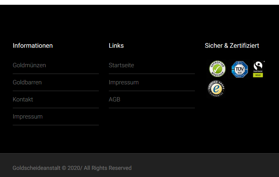Click the white strip above the footer
The image size is (279, 177).
pyautogui.click(x=139, y=2)
